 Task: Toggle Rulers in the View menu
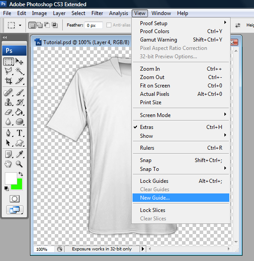(181, 148)
